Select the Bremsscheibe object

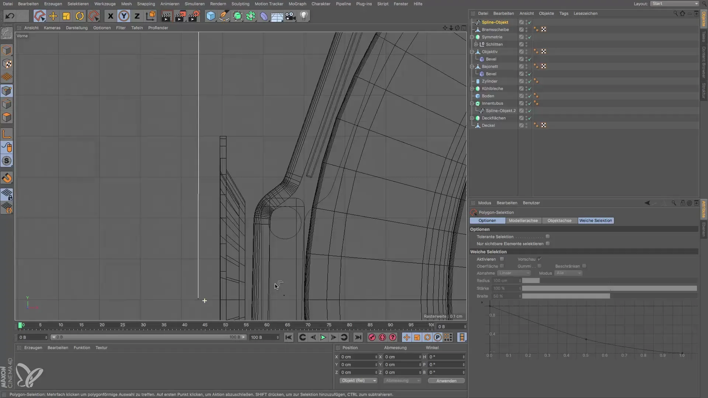click(495, 29)
